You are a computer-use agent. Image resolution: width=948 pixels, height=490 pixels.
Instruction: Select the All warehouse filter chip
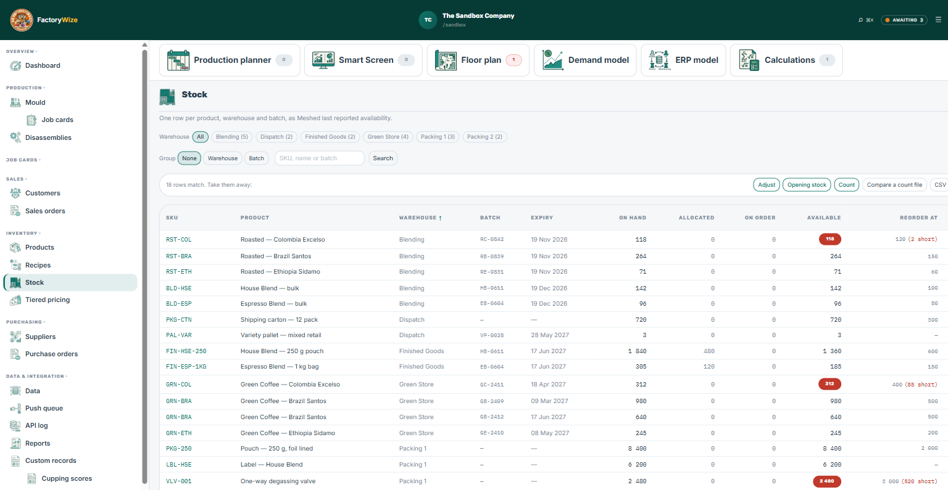[x=200, y=137]
